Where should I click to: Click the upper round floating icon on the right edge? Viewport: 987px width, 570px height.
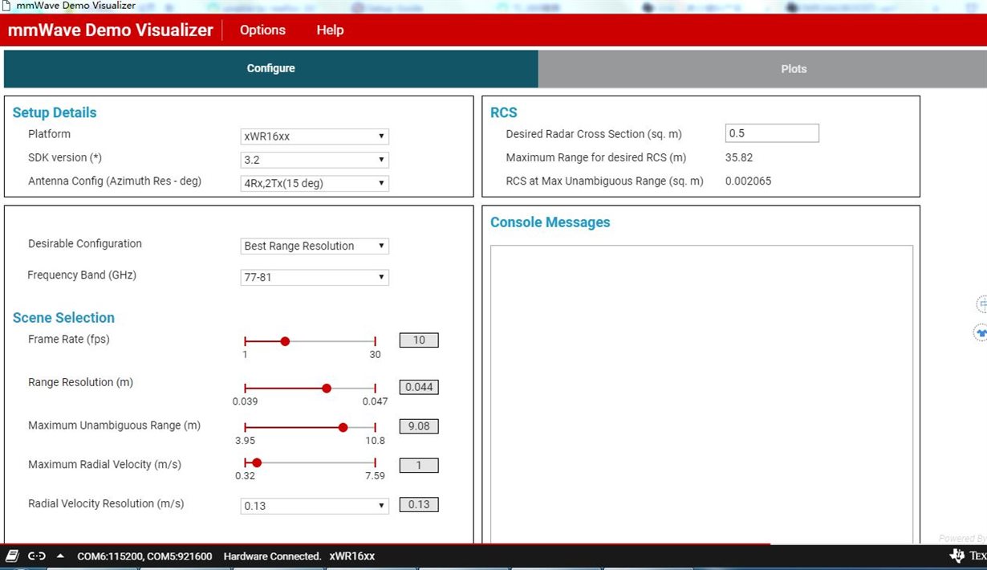(x=981, y=304)
